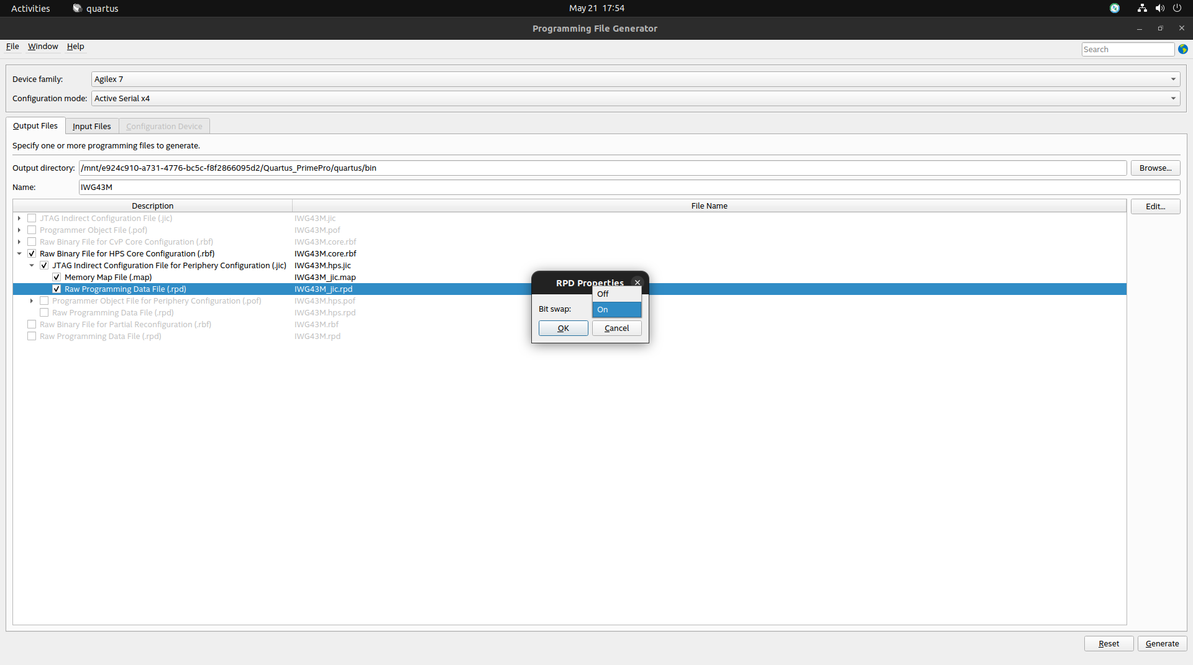
Task: Choose On in Bit swap dropdown
Action: point(616,309)
